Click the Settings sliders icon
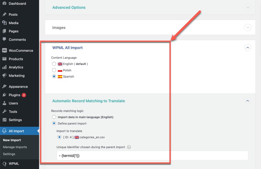261x169 pixels. coord(5,120)
